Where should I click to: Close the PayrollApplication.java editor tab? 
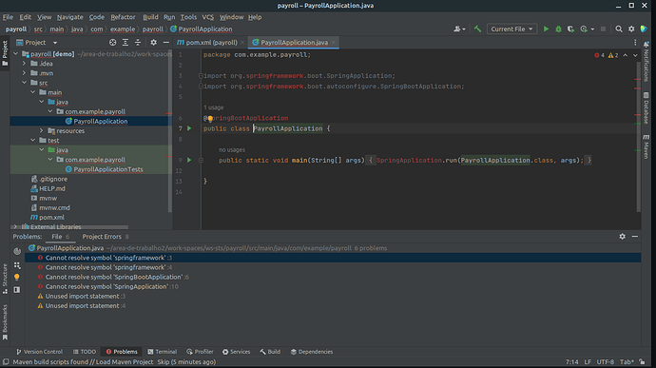click(333, 42)
